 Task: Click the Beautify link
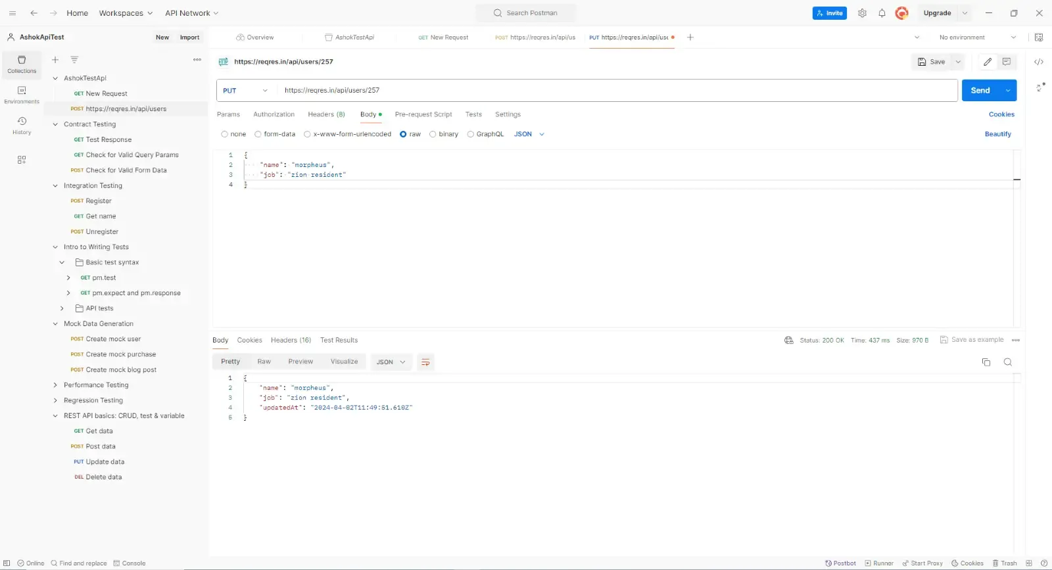(x=997, y=134)
